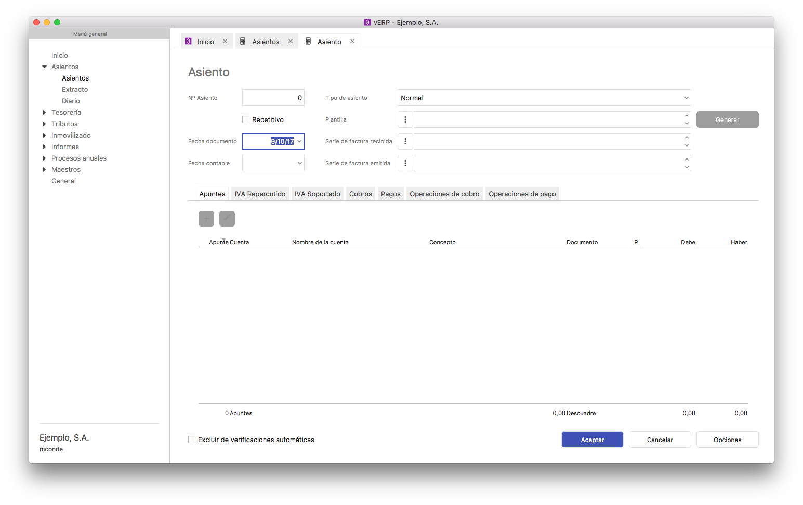The height and width of the screenshot is (505, 803).
Task: Select Extracto in the sidebar menu
Action: [75, 89]
